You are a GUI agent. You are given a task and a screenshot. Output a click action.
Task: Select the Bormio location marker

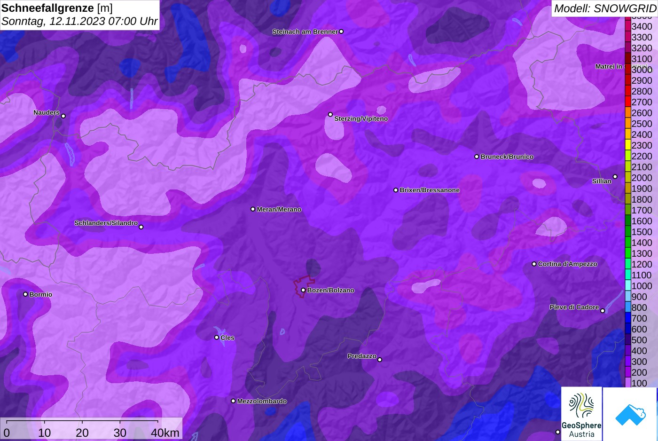tap(25, 294)
